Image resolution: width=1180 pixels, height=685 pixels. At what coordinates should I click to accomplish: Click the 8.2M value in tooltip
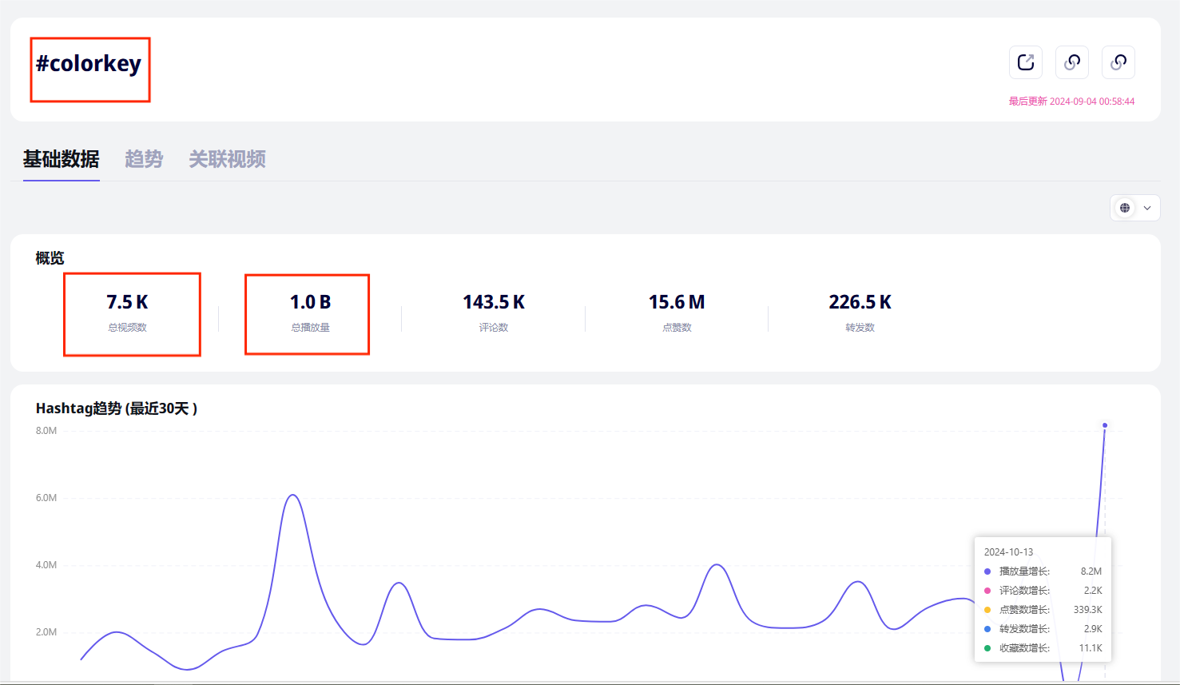tap(1091, 571)
